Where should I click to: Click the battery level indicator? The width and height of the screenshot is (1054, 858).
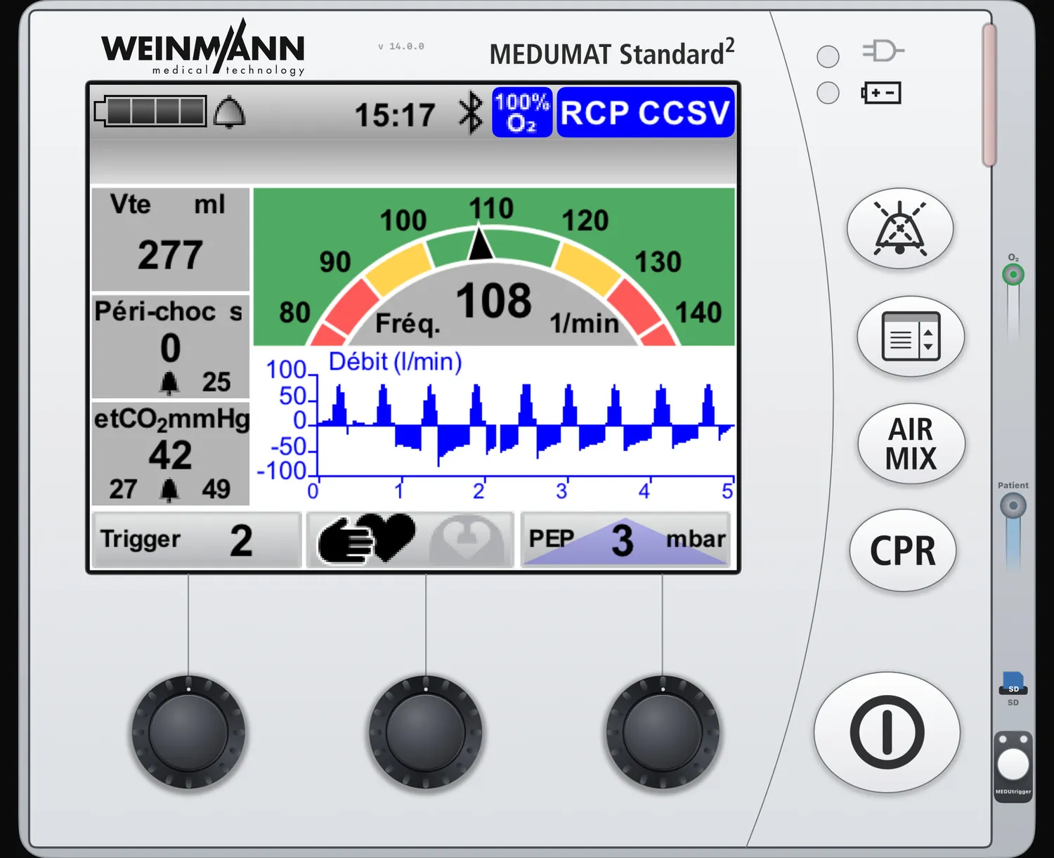[x=150, y=112]
